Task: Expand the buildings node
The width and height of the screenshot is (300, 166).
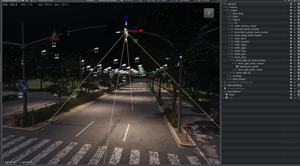Action: point(227,76)
